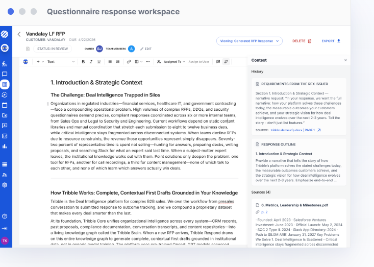Click the Tribble logo in the sidebar
The image size is (374, 267).
[x=5, y=34]
